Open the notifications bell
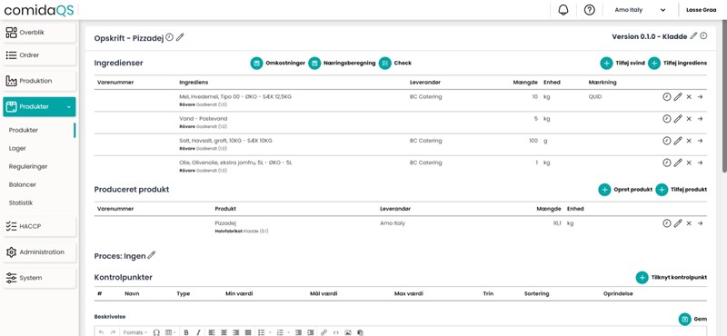Screen dimensions: 727x336 563,10
